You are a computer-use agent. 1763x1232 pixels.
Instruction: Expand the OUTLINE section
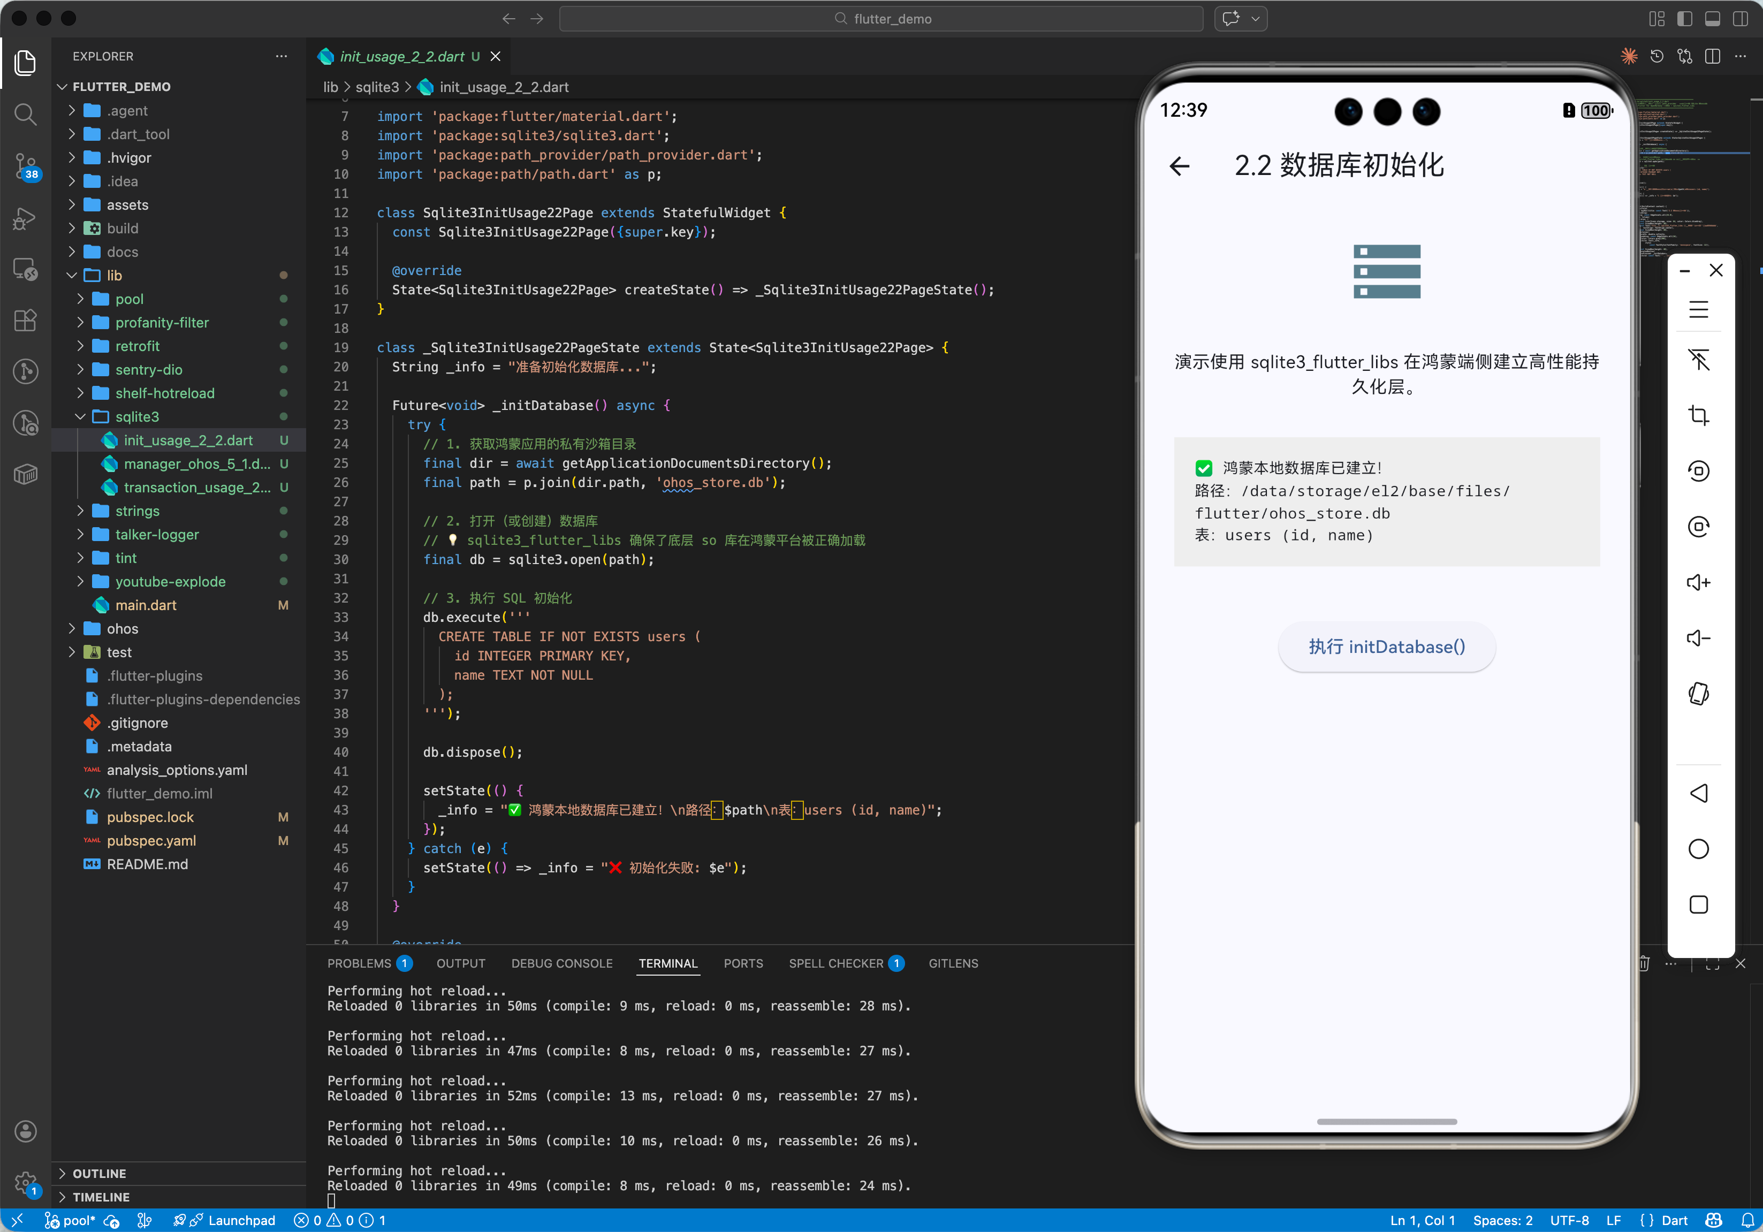coord(100,1173)
